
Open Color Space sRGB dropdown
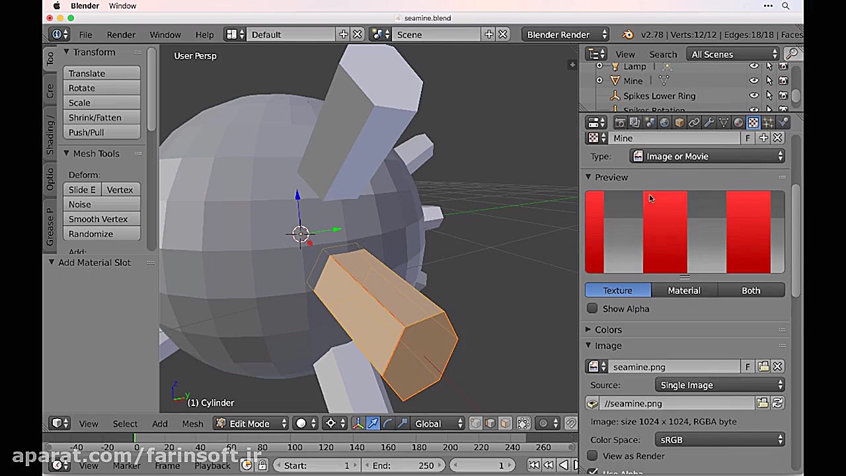click(720, 440)
